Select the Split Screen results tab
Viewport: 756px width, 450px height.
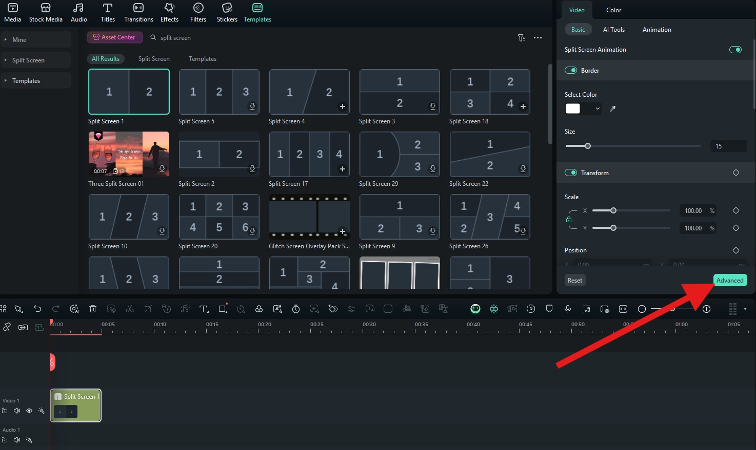154,59
